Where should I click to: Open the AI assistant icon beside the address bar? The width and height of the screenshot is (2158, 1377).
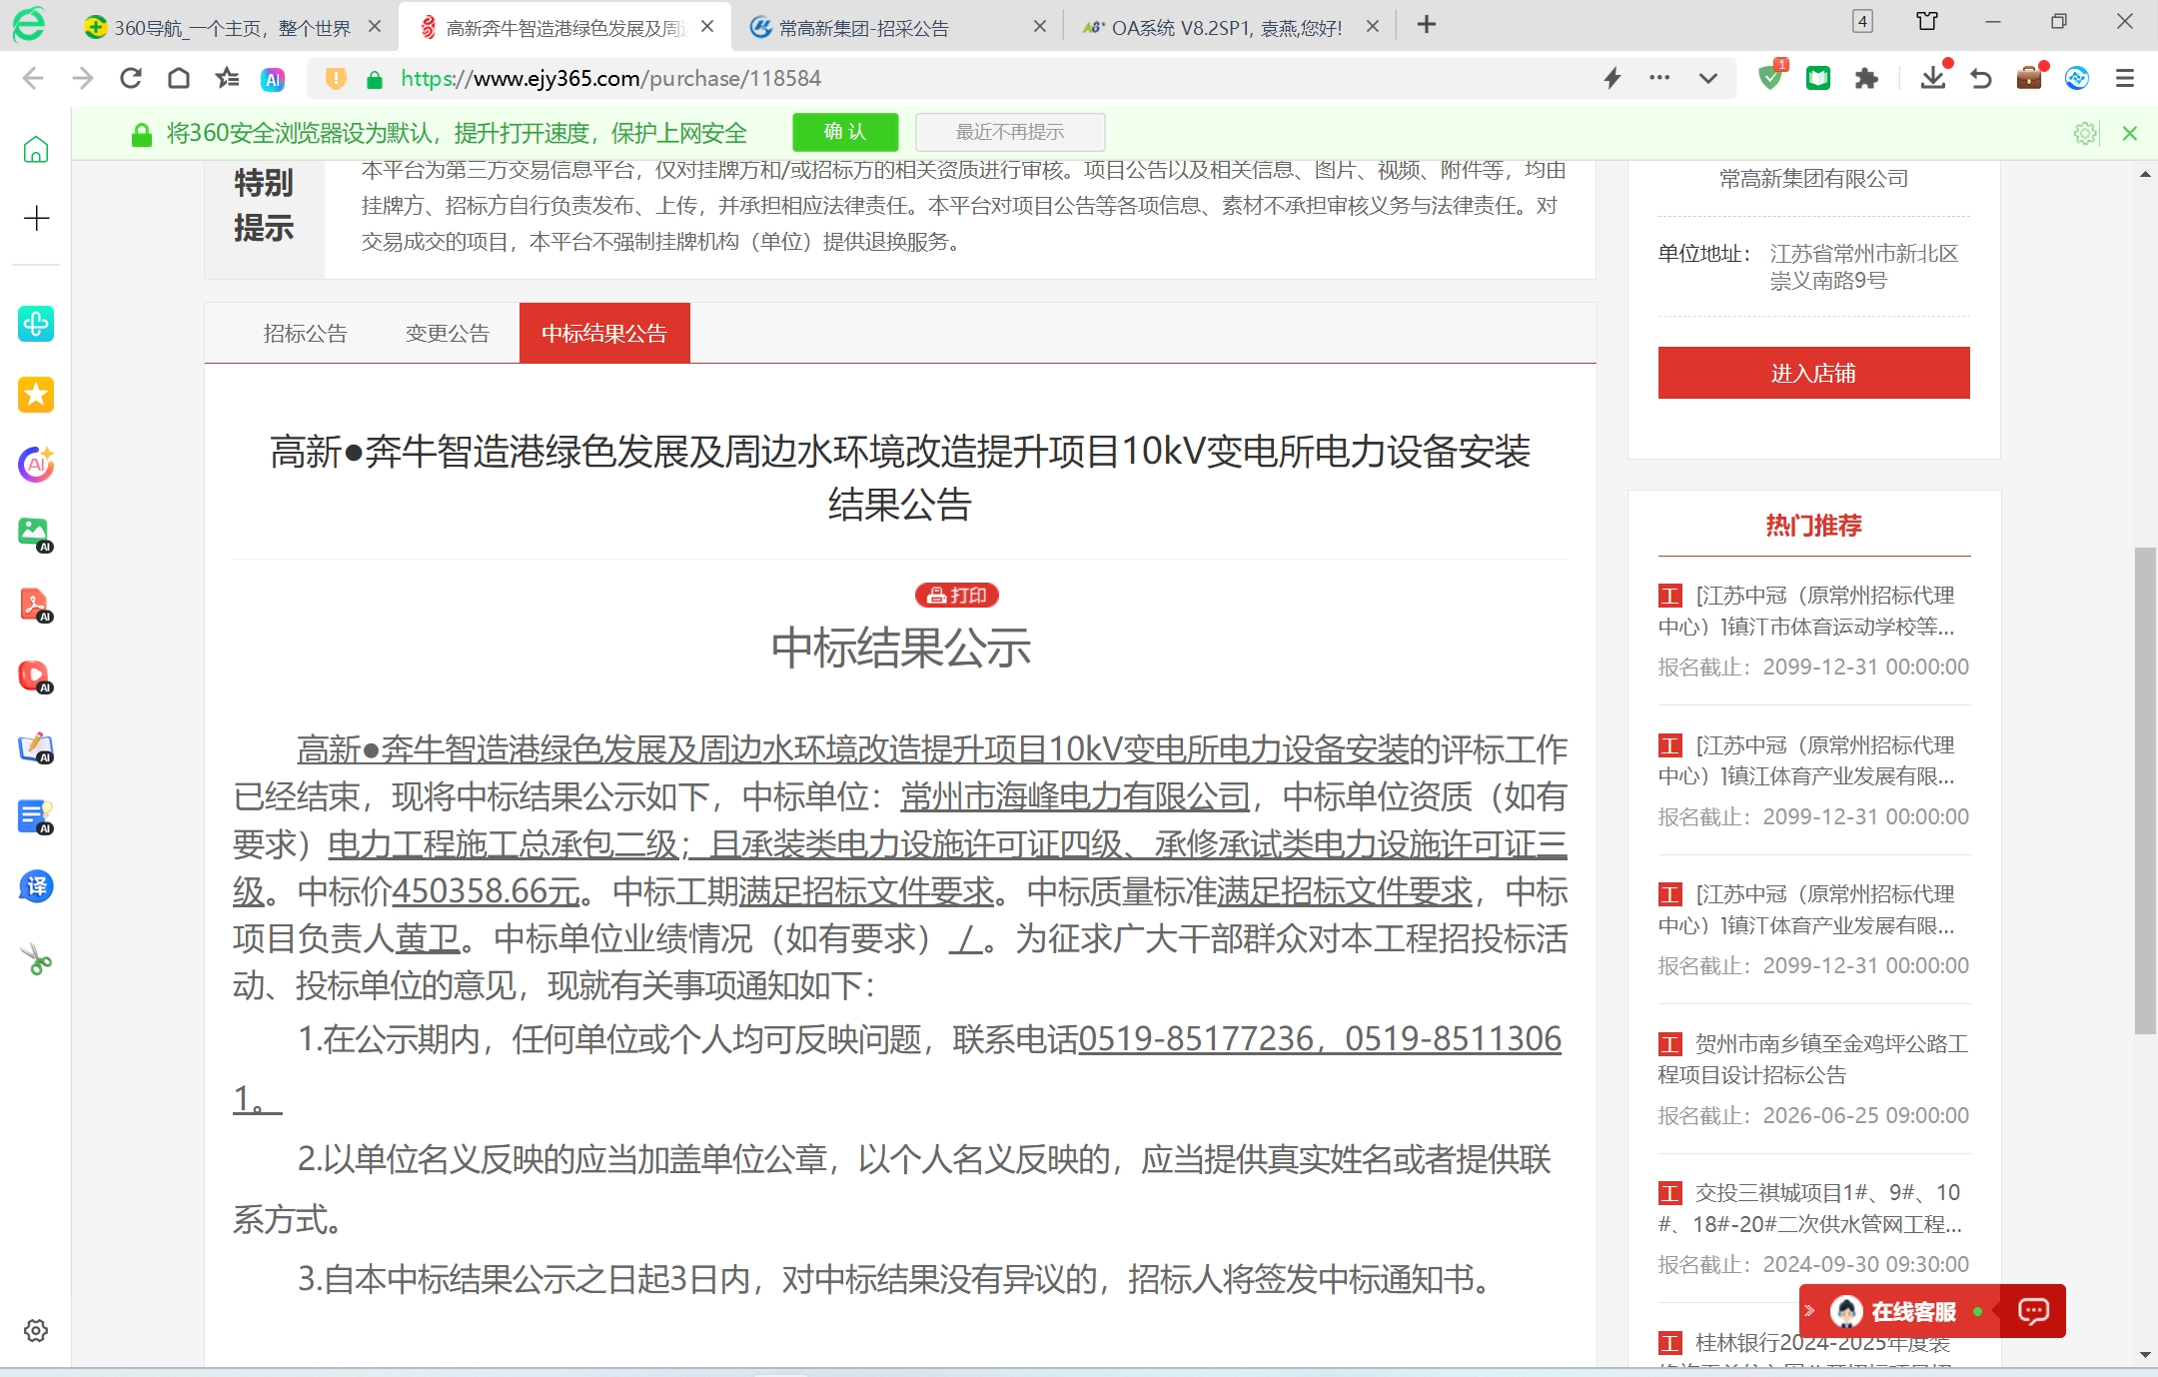click(x=273, y=79)
